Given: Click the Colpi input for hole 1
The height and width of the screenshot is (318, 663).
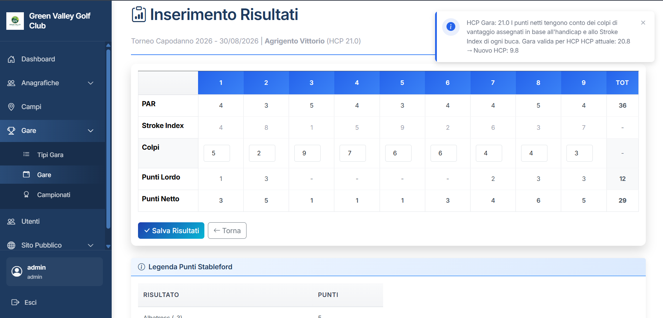Looking at the screenshot, I should coord(217,153).
